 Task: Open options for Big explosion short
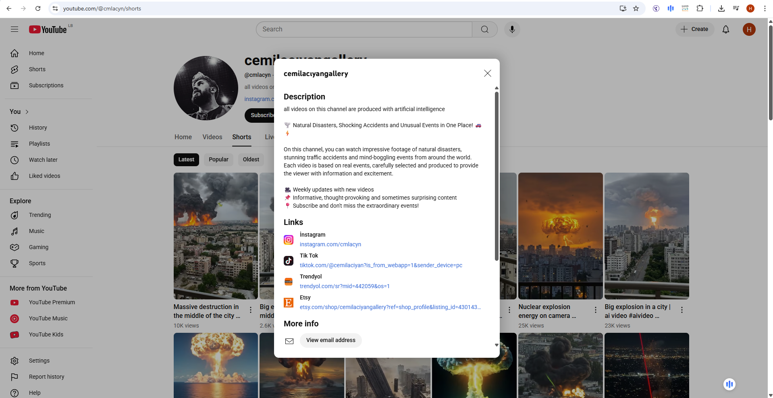pos(682,310)
